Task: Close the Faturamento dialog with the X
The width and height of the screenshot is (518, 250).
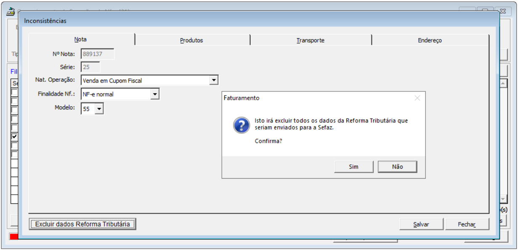Action: (x=417, y=98)
